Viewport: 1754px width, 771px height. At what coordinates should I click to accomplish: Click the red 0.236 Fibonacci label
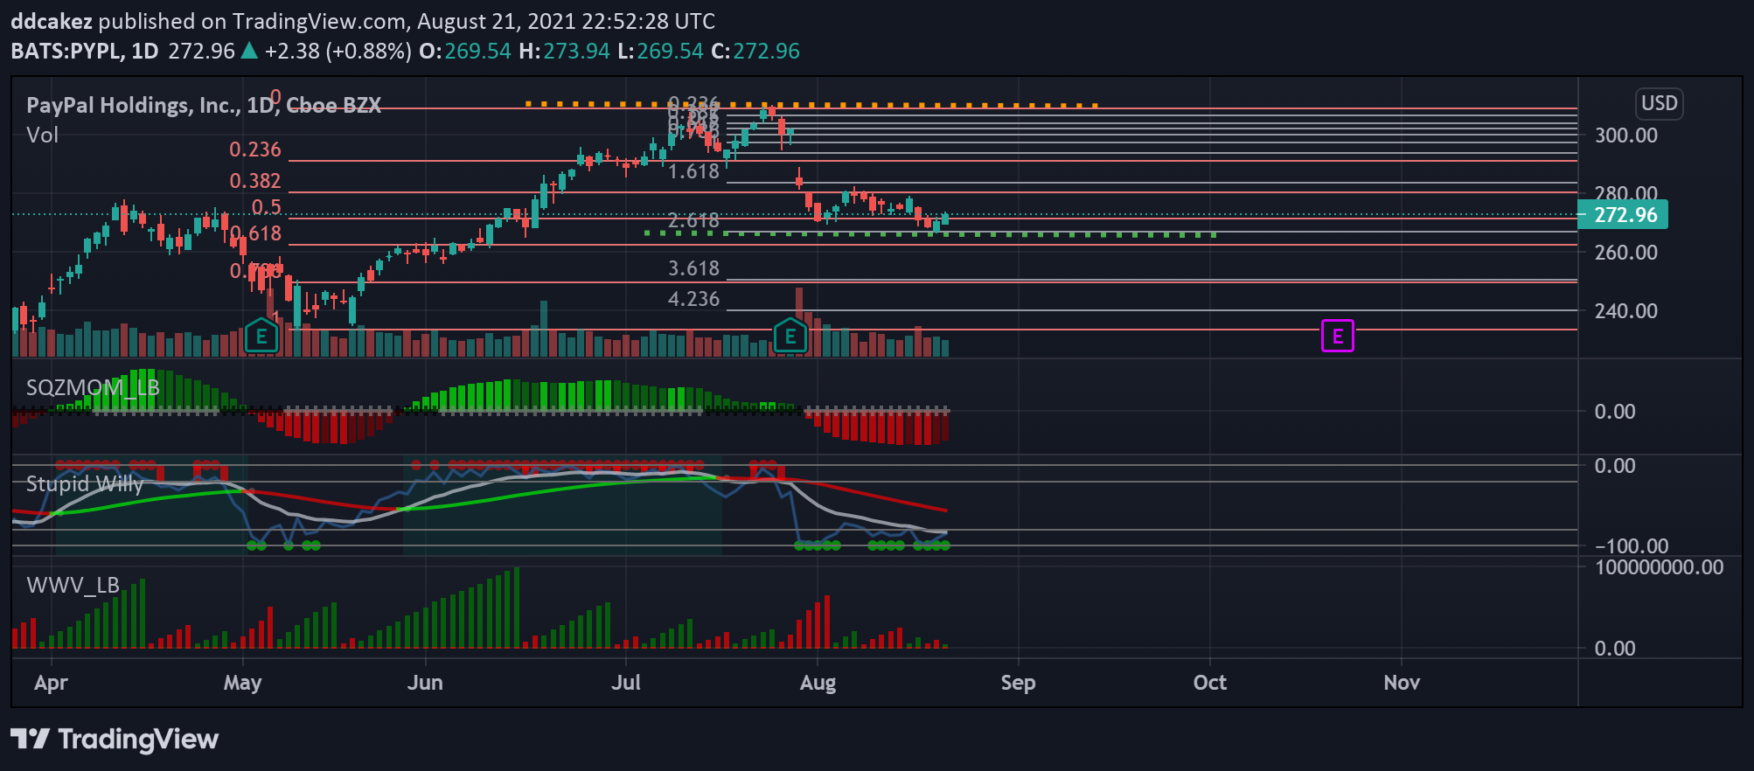point(255,149)
